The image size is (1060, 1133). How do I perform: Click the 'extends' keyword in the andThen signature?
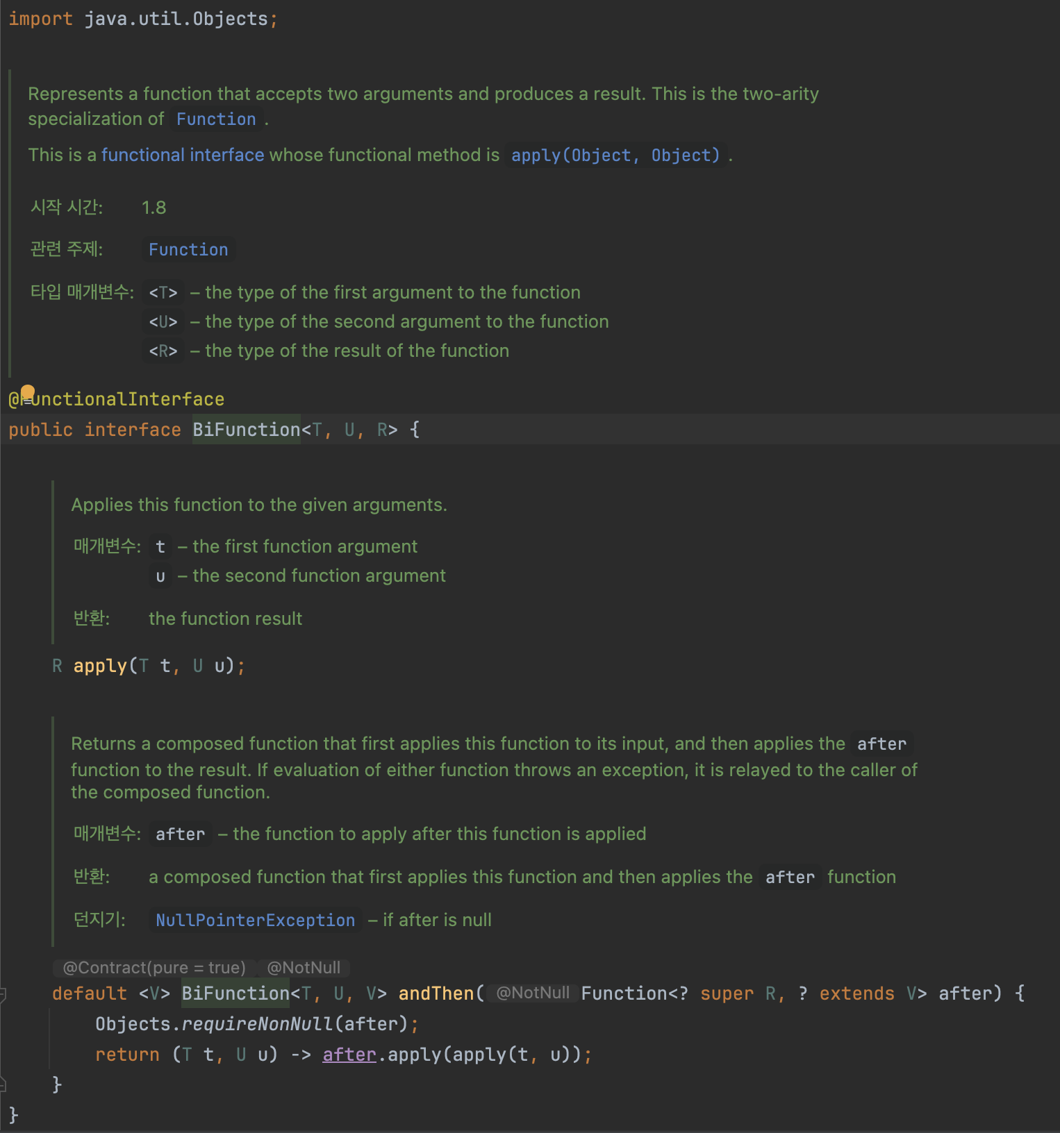tap(856, 993)
